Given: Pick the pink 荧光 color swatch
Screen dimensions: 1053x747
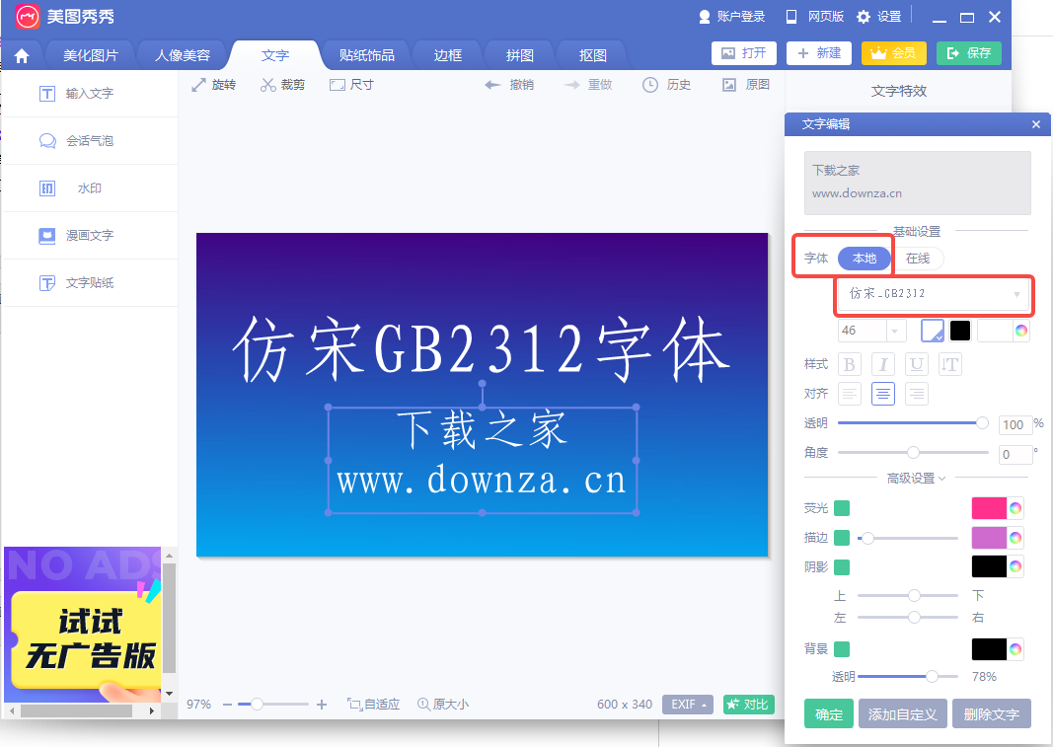Looking at the screenshot, I should (989, 508).
